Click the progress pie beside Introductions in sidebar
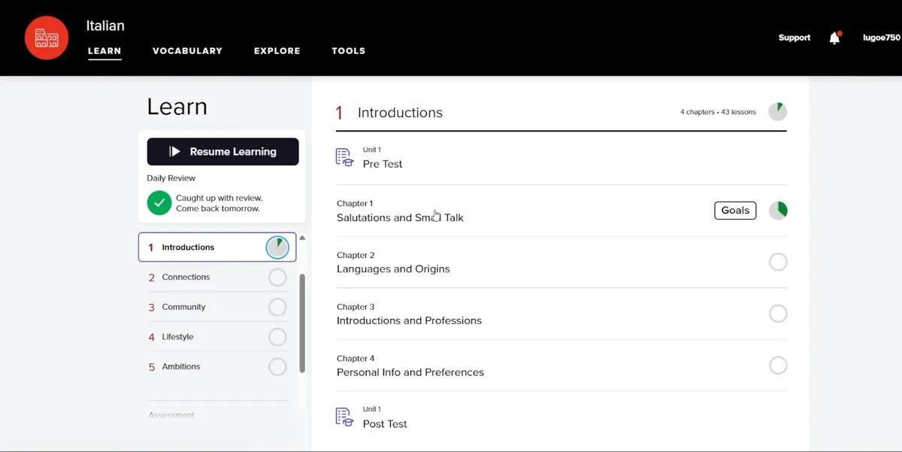The height and width of the screenshot is (452, 902). 277,247
